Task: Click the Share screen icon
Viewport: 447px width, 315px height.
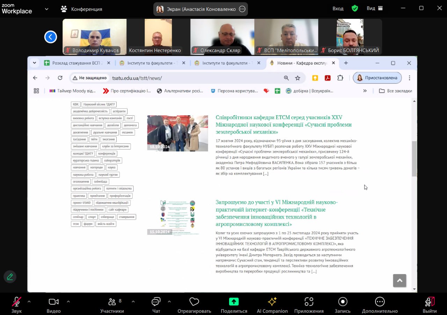Action: point(234,302)
